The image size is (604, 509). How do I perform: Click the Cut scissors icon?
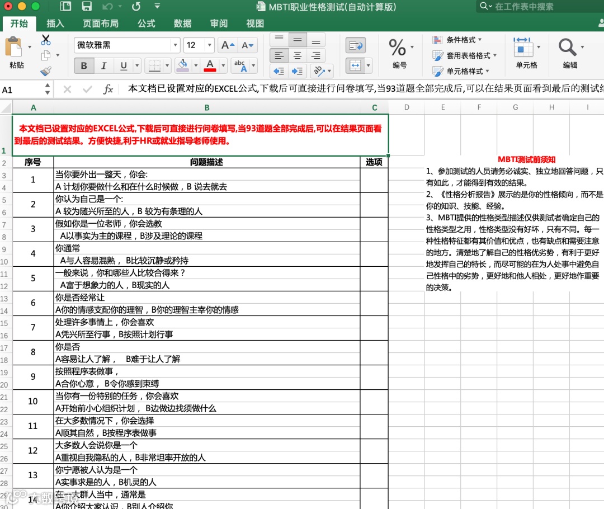[46, 39]
